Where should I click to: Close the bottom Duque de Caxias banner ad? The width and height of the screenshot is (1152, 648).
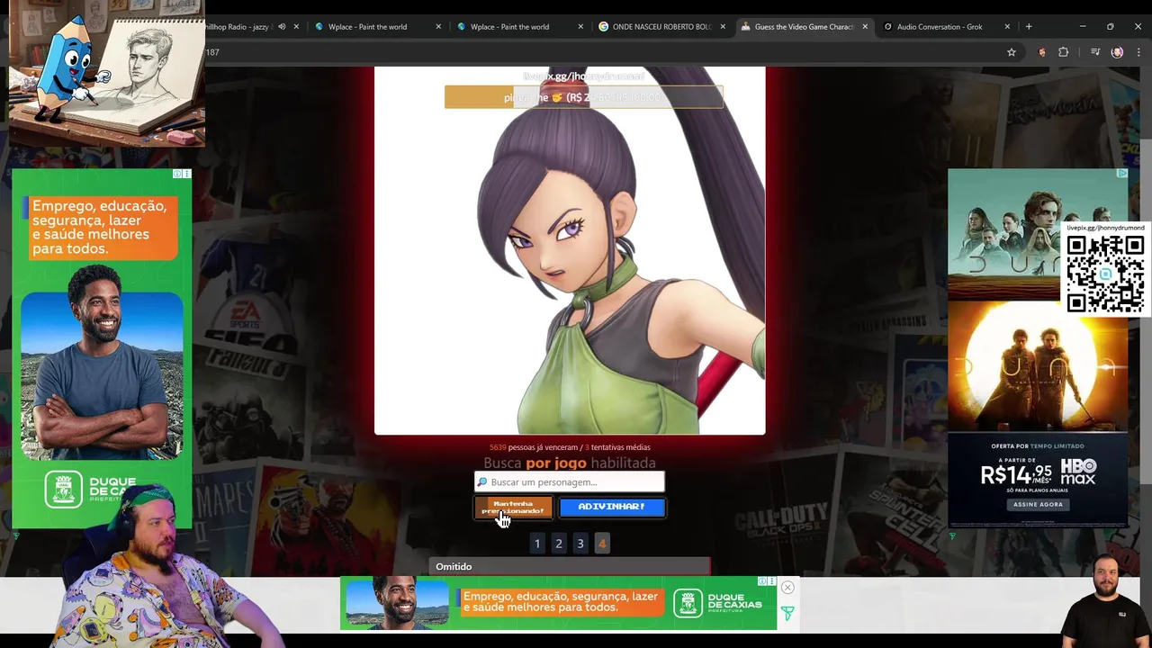tap(787, 588)
